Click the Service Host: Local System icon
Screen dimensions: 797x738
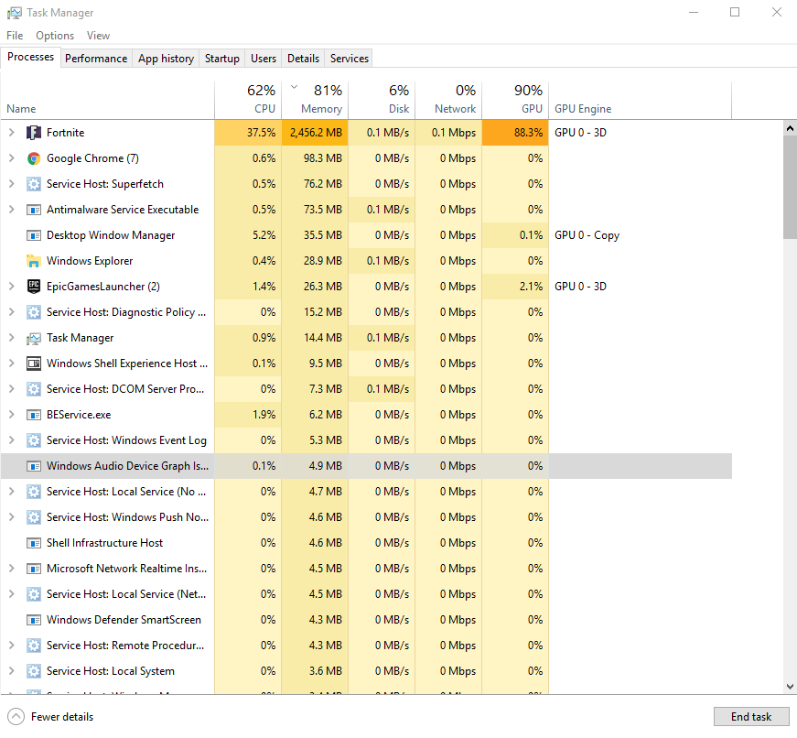tap(34, 671)
